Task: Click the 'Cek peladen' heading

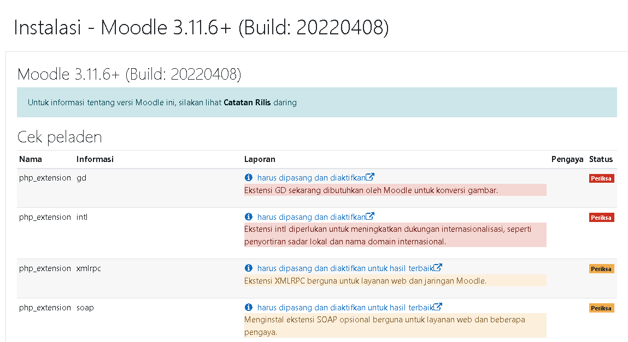Action: (60, 137)
